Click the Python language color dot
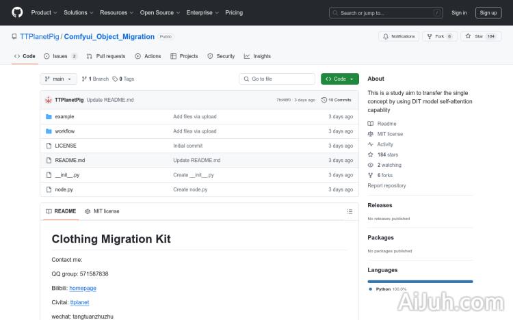This screenshot has width=513, height=320. 370,289
